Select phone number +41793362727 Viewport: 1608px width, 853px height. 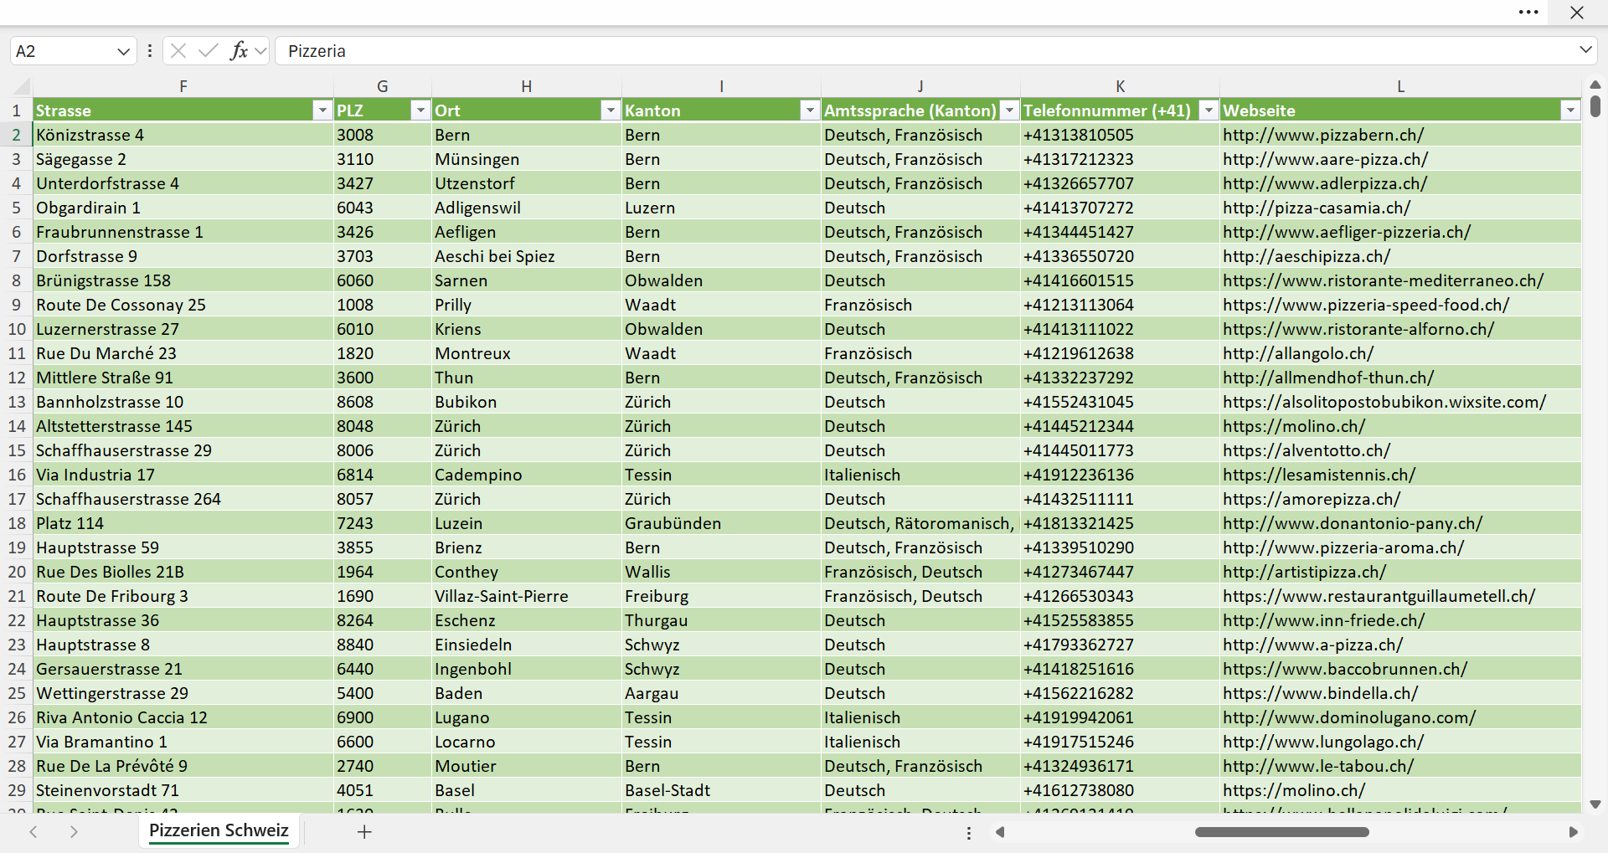[1120, 645]
